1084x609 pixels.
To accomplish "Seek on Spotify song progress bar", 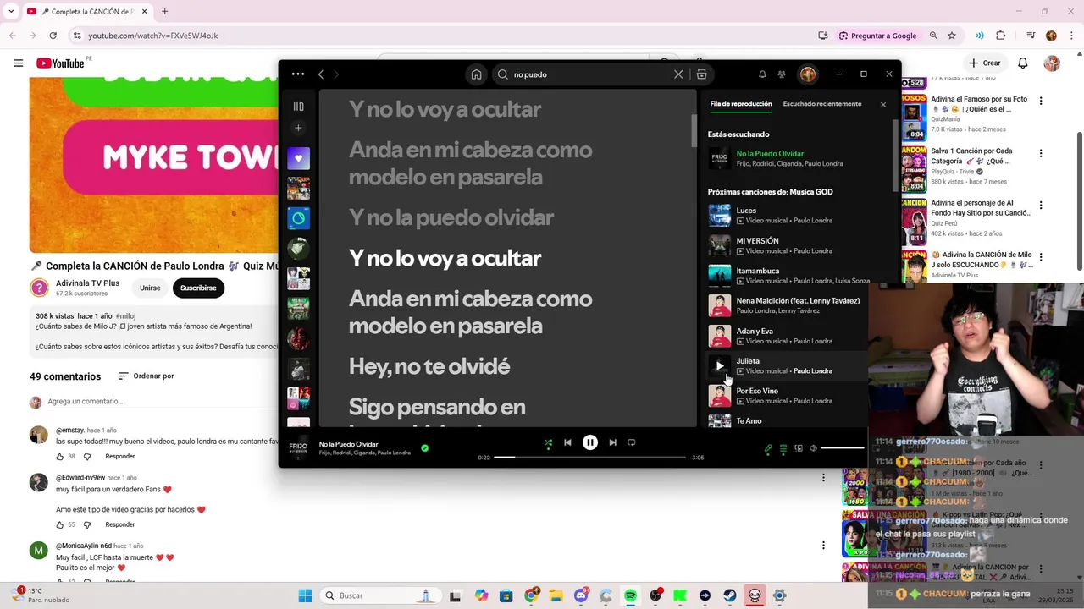I will tap(589, 458).
